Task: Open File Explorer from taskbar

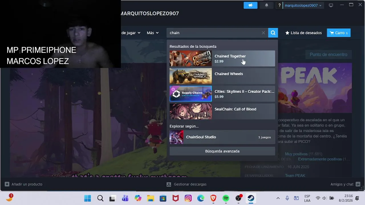Action: (150, 198)
